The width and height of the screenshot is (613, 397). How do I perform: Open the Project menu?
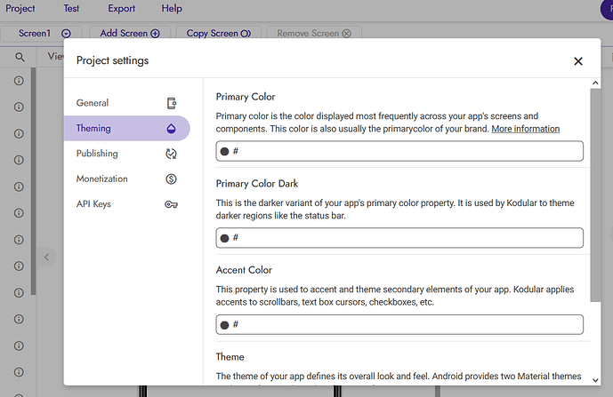pyautogui.click(x=20, y=9)
